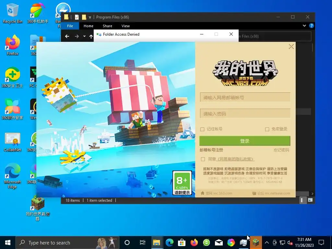Go up one folder level in File Explorer
The height and width of the screenshot is (249, 332).
[x=91, y=36]
